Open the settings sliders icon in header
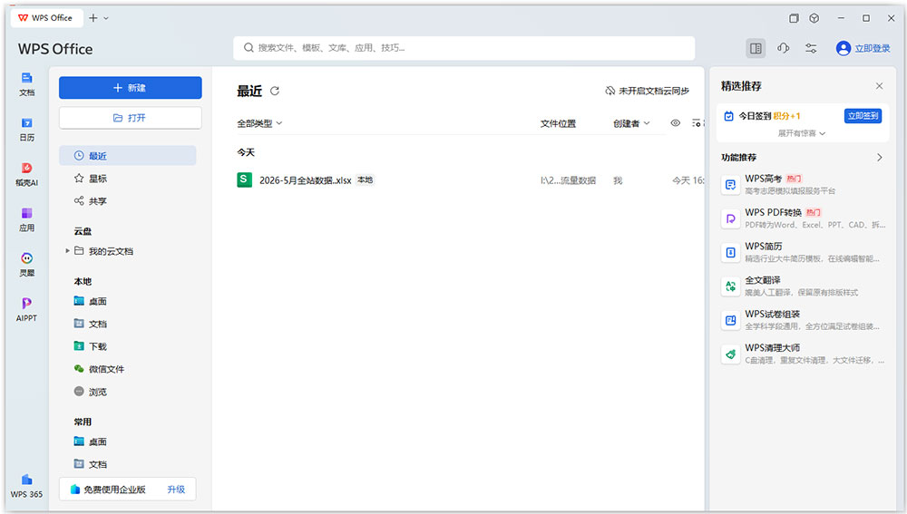Image resolution: width=907 pixels, height=514 pixels. 811,48
